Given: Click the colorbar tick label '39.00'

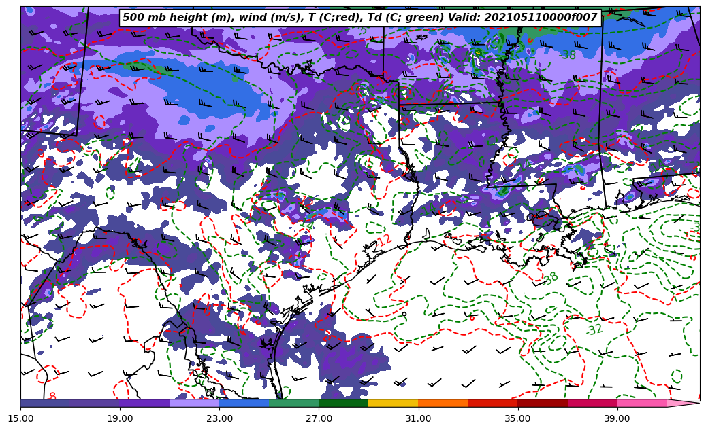Looking at the screenshot, I should tap(617, 418).
